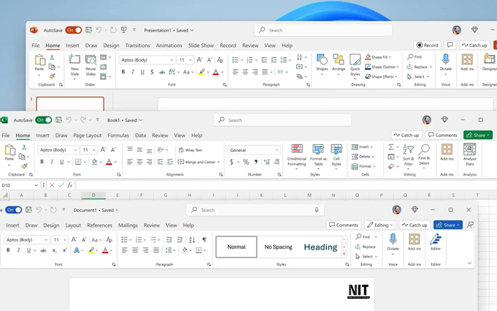
Task: Click AutoSum sigma in Excel
Action: (x=391, y=147)
